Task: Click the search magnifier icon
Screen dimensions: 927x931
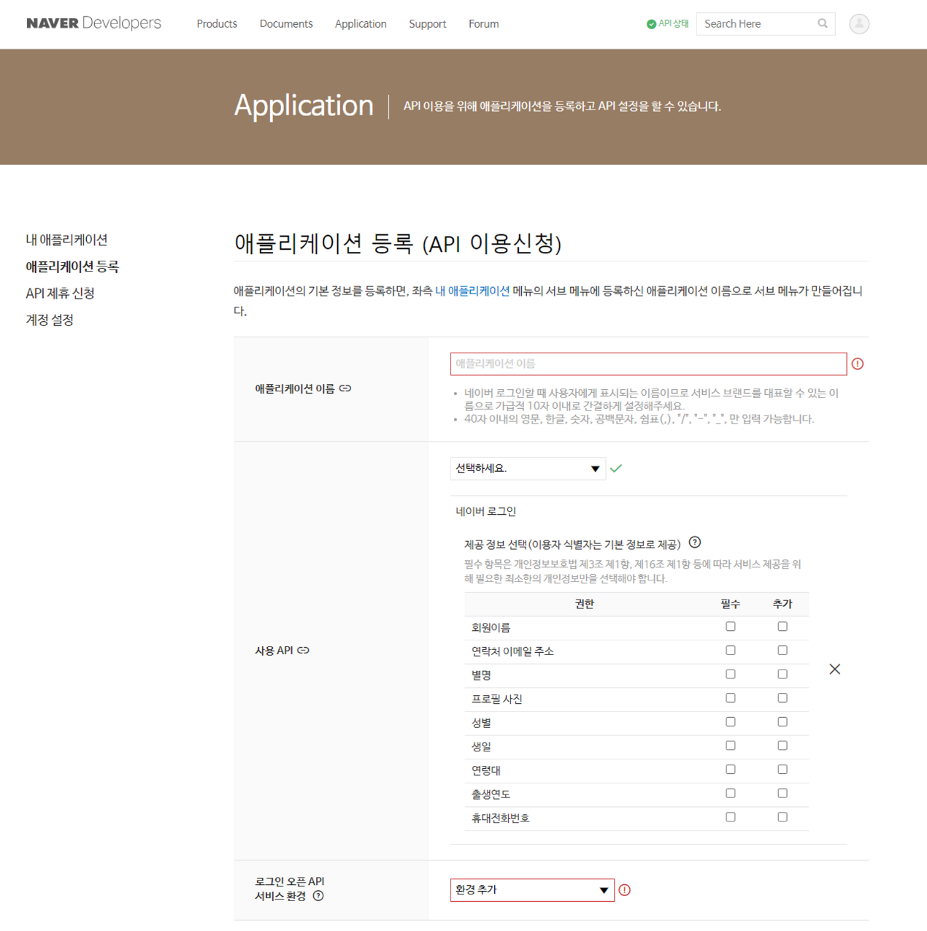Action: [x=823, y=23]
